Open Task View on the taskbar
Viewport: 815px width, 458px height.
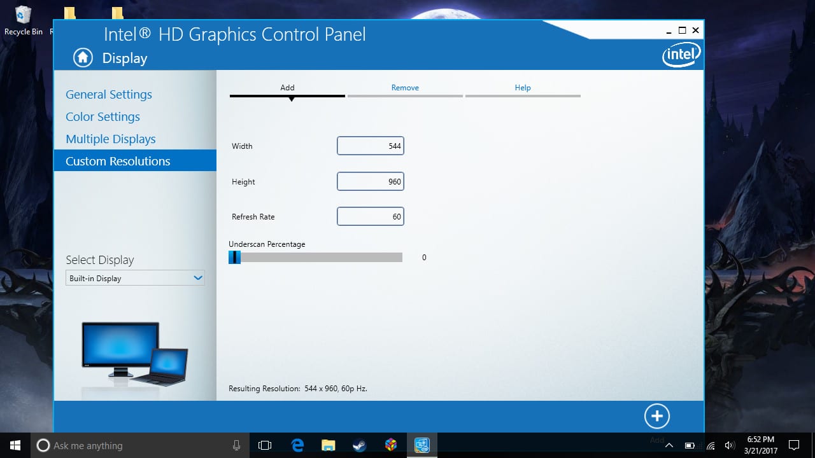click(265, 445)
